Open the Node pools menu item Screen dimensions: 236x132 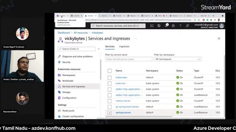pos(68,111)
